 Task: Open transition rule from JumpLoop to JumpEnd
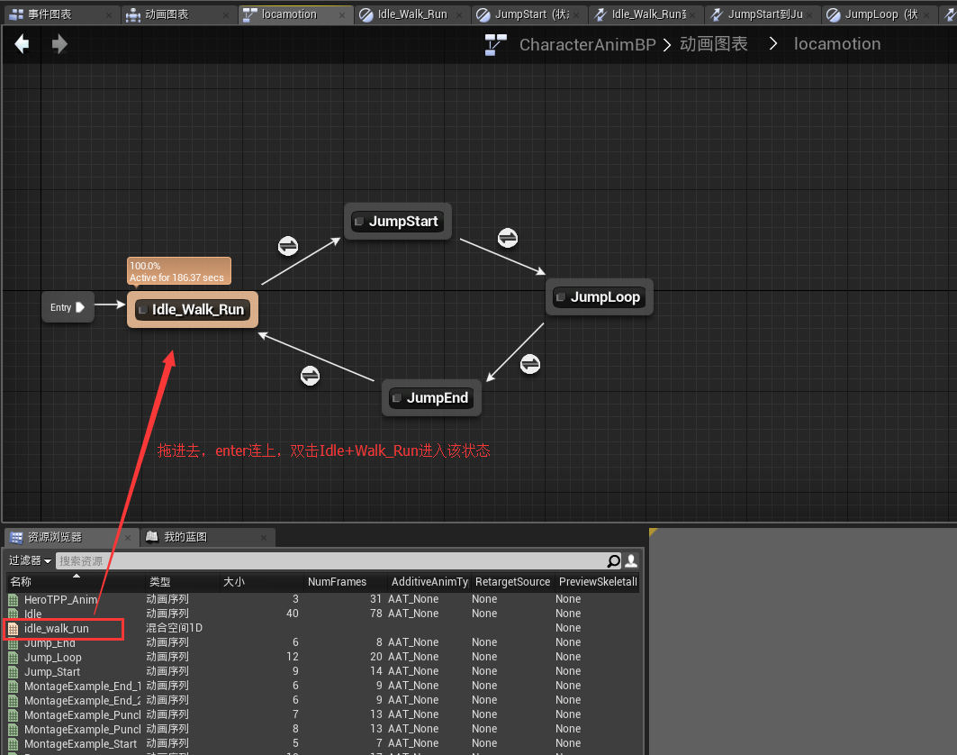point(530,365)
